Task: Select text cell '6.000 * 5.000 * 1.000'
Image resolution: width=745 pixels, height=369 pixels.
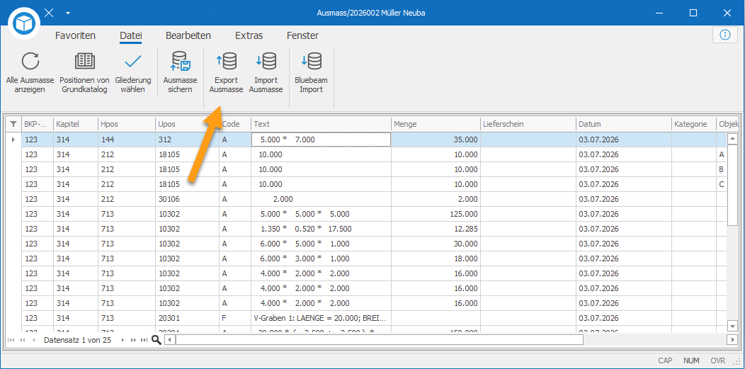Action: tap(321, 244)
